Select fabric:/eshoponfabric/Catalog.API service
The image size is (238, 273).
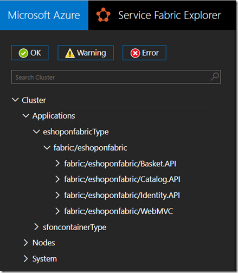pos(122,179)
